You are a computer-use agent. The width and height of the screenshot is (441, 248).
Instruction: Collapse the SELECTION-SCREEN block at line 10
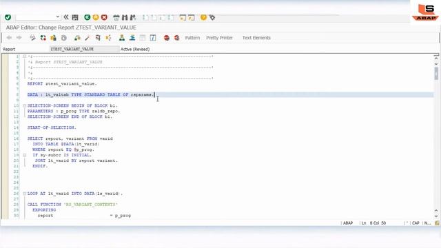point(25,105)
